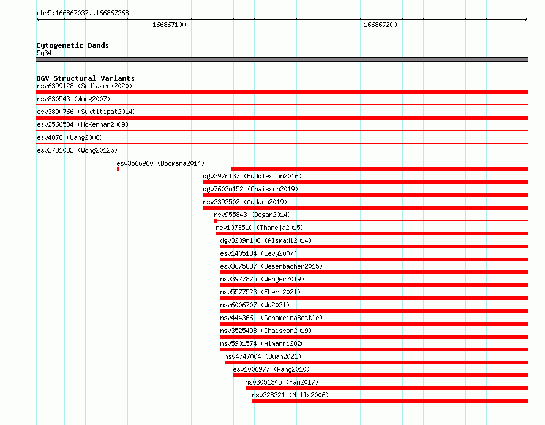Select the nsv6006707 (Wu2021) label
The width and height of the screenshot is (545, 425).
[255, 305]
